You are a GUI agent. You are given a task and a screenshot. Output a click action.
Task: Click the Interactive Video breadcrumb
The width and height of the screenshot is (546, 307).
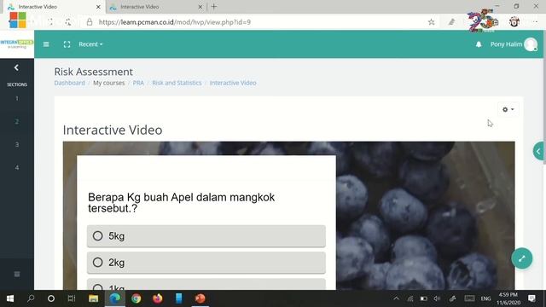233,83
